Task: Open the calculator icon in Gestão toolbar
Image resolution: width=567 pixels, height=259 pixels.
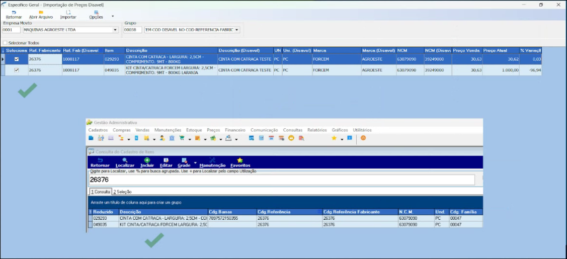Action: (x=262, y=138)
